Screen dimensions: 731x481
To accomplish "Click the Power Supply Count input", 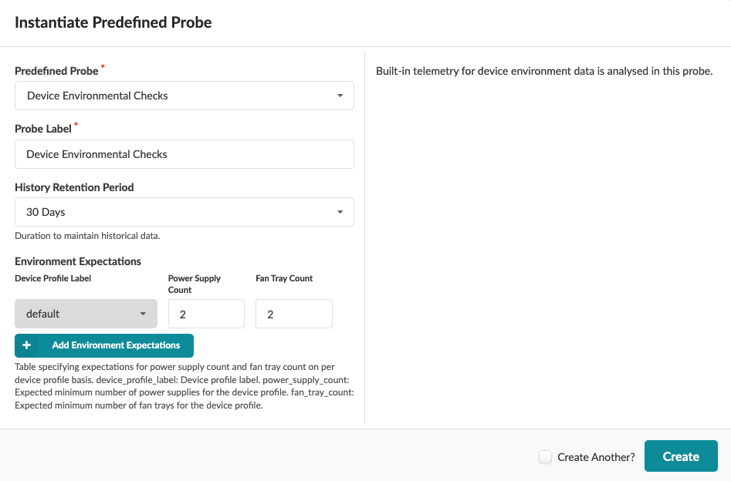I will point(206,314).
